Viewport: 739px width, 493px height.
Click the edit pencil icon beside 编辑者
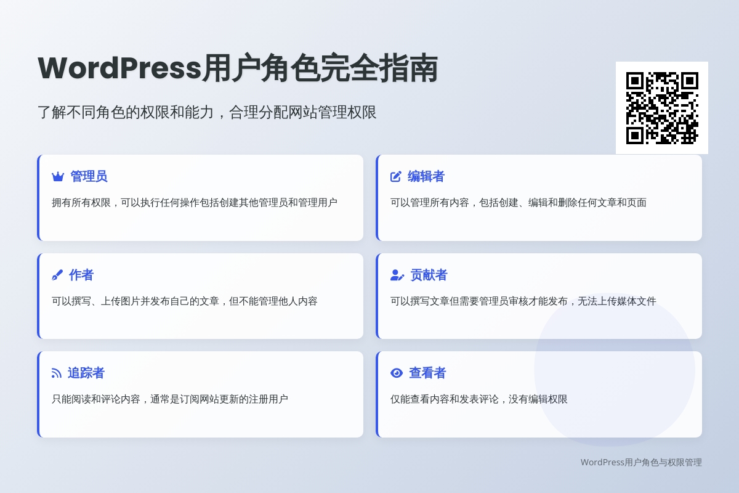point(396,177)
